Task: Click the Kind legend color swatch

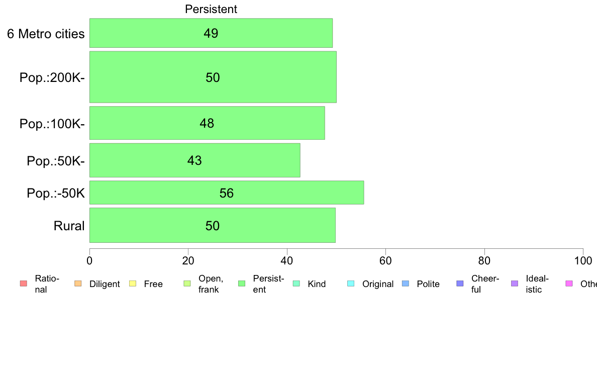Action: click(296, 284)
